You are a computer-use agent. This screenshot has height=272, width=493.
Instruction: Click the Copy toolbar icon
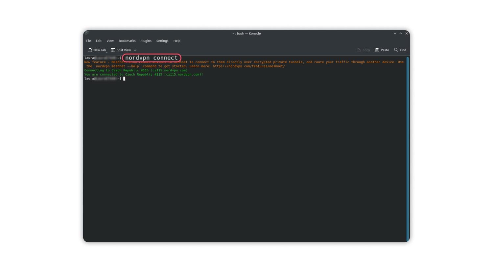click(x=359, y=50)
